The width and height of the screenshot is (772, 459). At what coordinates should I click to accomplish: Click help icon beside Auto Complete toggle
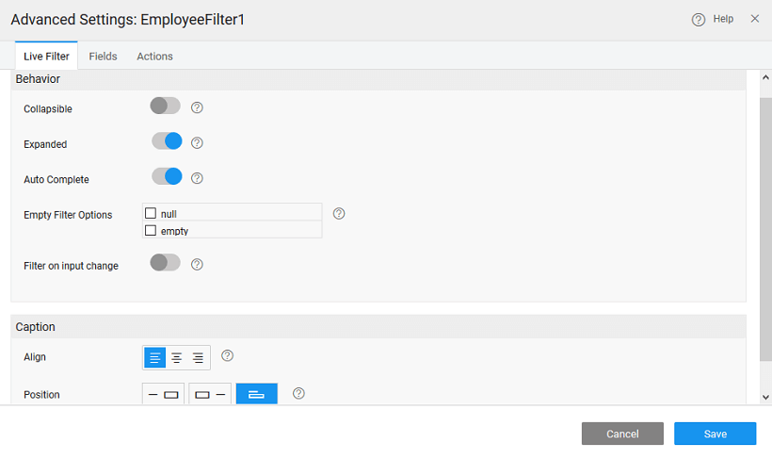click(x=197, y=177)
